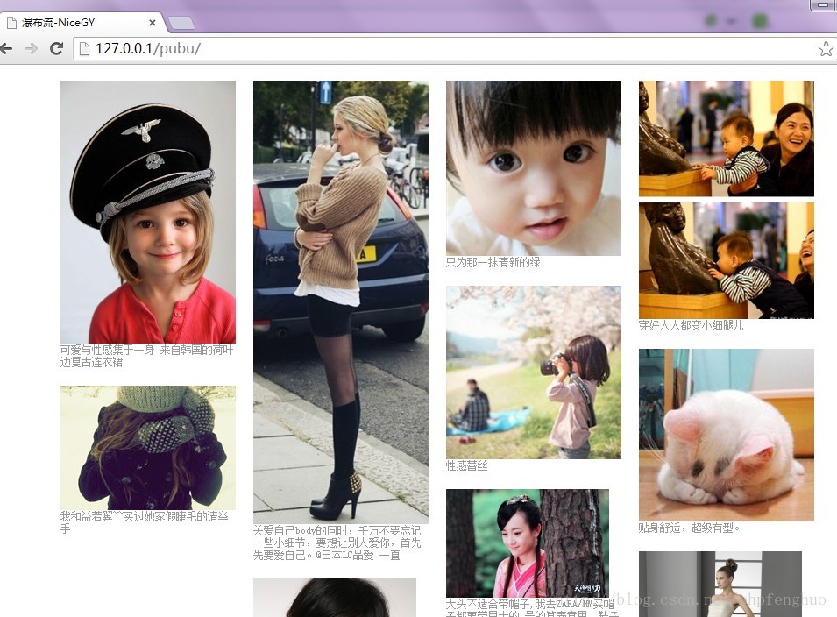
Task: Click caption 贴身舒适，超级有型。
Action: 690,528
